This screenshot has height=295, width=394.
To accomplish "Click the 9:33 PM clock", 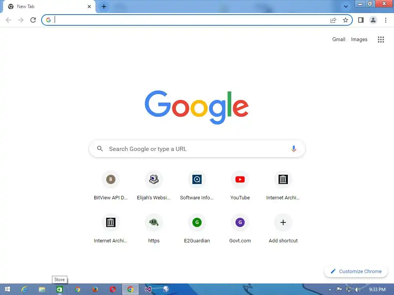I will point(377,290).
